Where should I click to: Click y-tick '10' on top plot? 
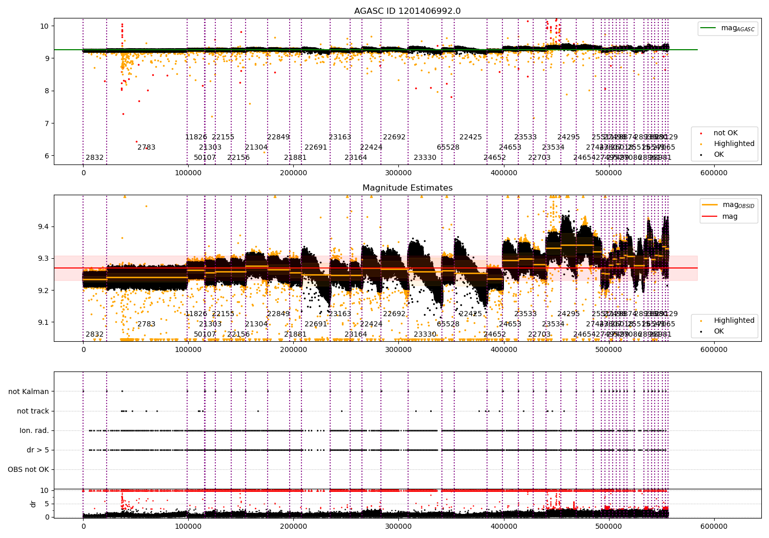pyautogui.click(x=45, y=26)
